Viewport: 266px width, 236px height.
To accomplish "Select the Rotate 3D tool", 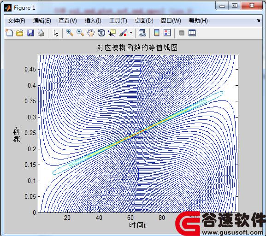I will pyautogui.click(x=101, y=33).
